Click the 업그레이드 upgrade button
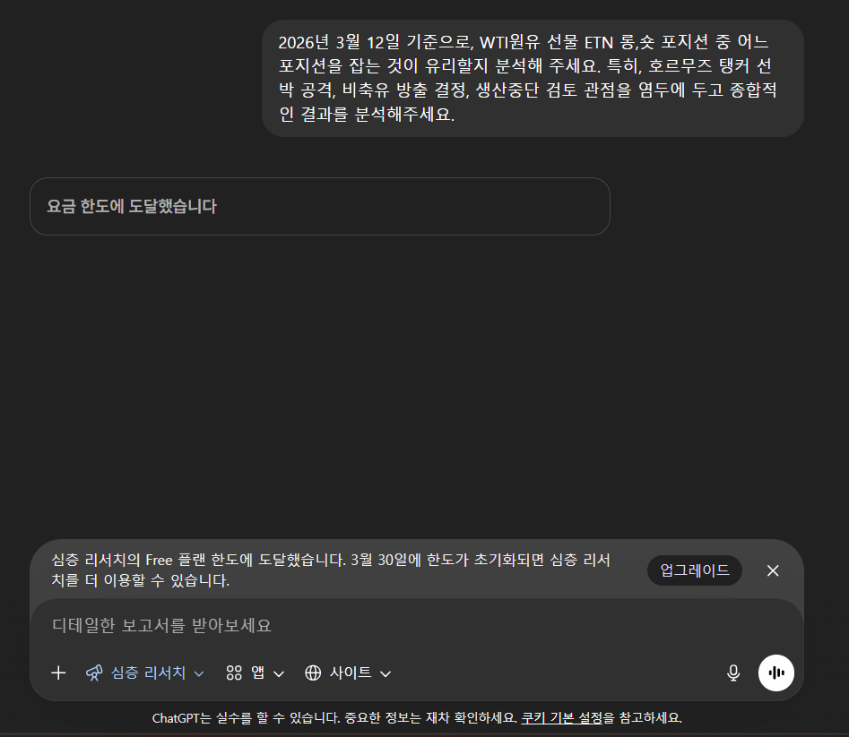This screenshot has height=737, width=849. pos(694,570)
